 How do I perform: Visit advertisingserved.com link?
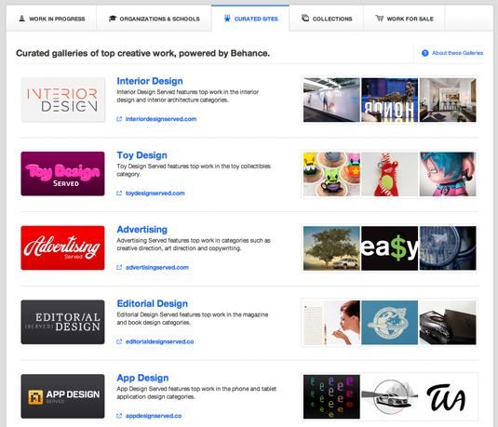pos(157,267)
